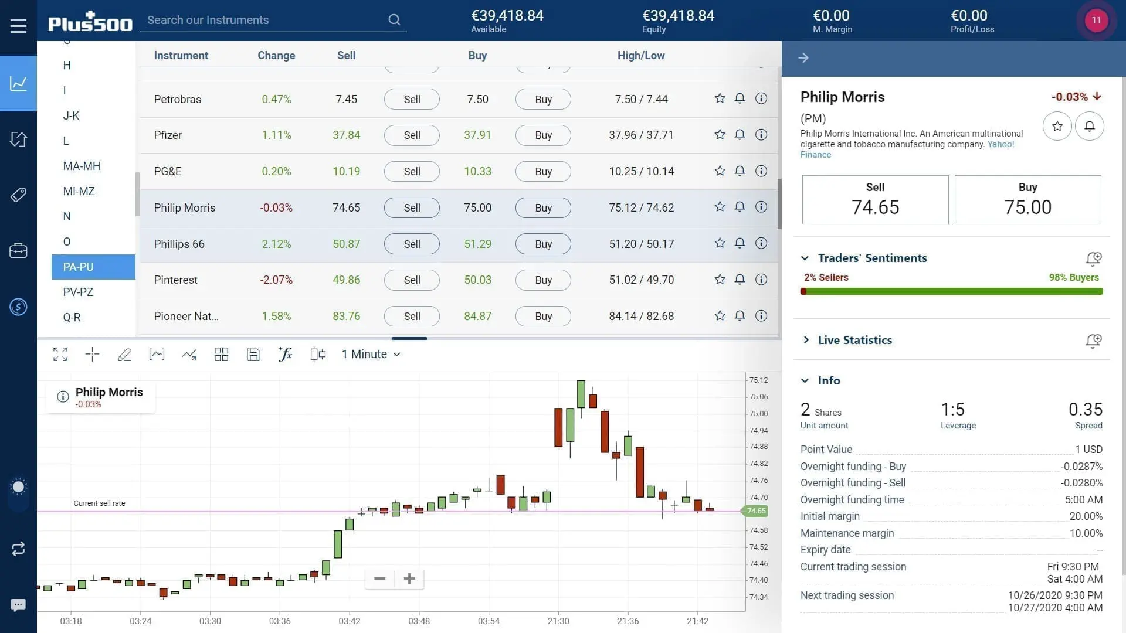
Task: Click the instrument list vertical scrollbar
Action: coord(779,204)
